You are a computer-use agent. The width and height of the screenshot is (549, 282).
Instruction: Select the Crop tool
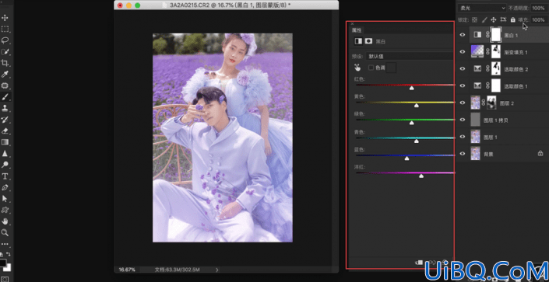tap(5, 63)
